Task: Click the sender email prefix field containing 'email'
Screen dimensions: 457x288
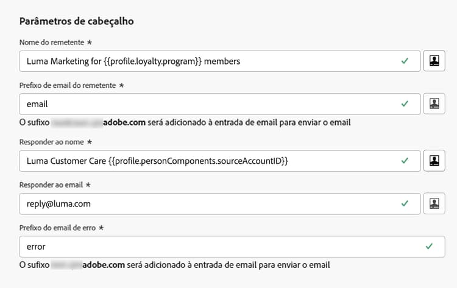Action: click(207, 104)
